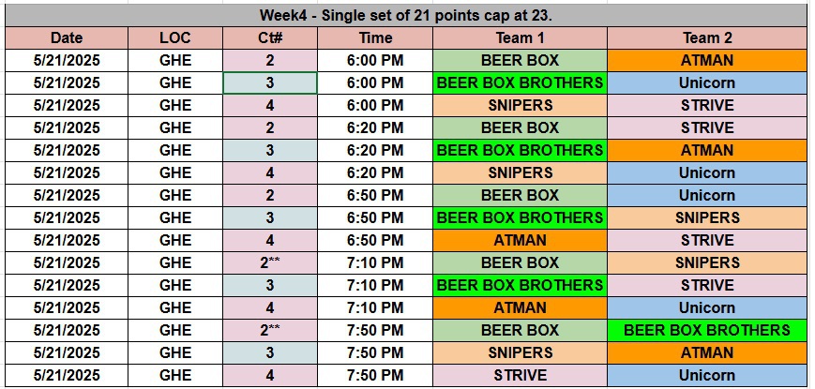815x389 pixels.
Task: Click the 2** court cell in the 7:10 PM row
Action: (x=270, y=263)
